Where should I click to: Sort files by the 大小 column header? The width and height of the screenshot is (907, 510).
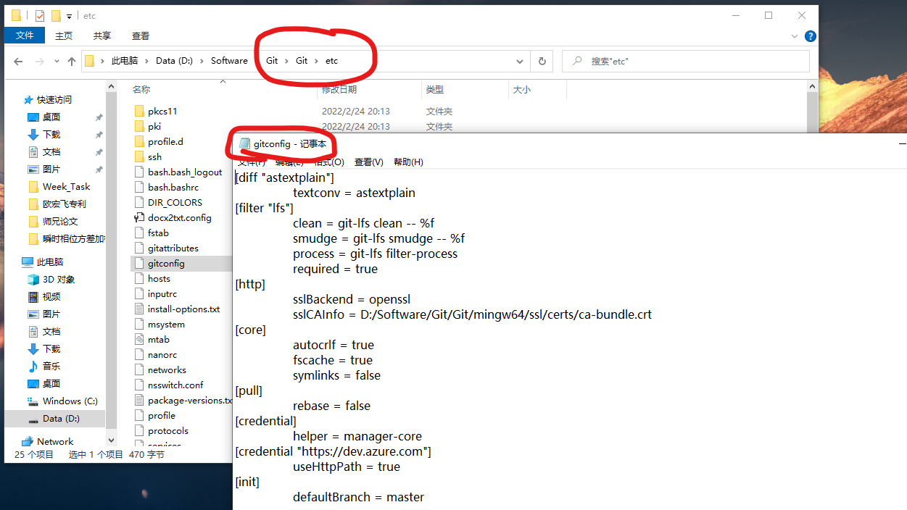(x=522, y=90)
